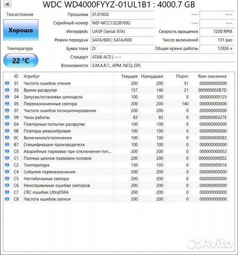This screenshot has width=238, height=255.
Task: Select the Температура attribute text in table
Action: (x=37, y=165)
